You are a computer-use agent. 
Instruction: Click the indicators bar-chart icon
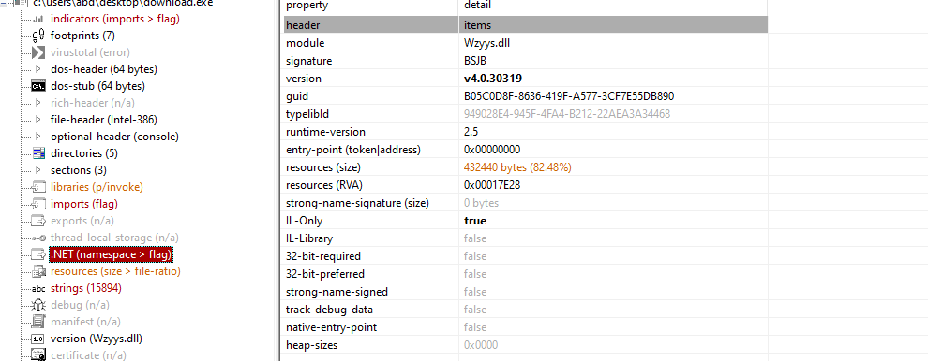click(37, 19)
